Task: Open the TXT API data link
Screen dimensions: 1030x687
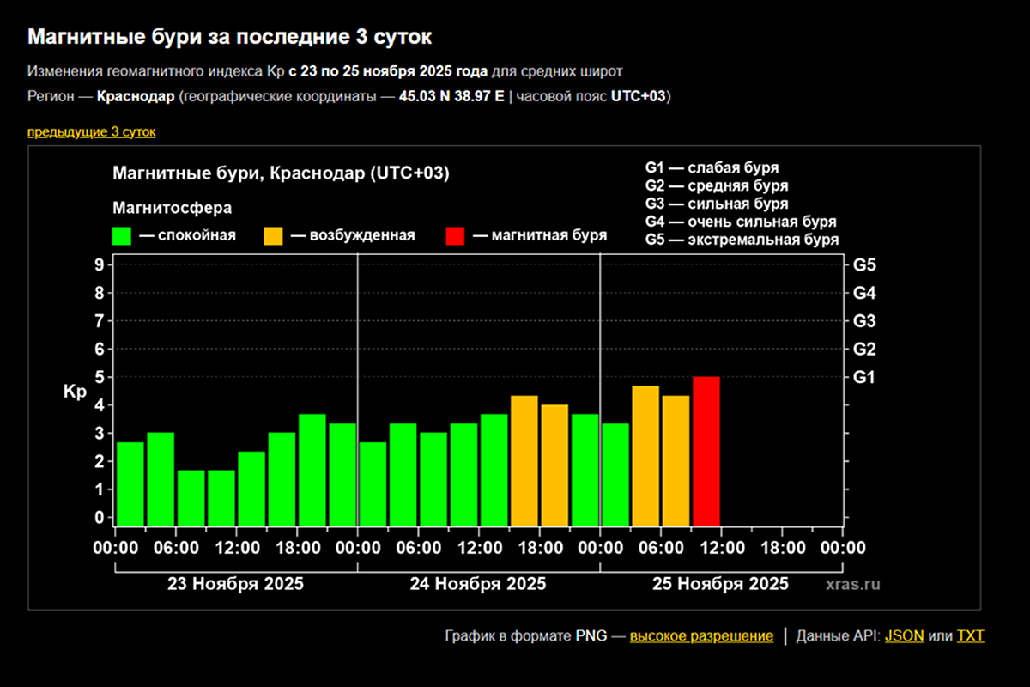Action: [971, 636]
